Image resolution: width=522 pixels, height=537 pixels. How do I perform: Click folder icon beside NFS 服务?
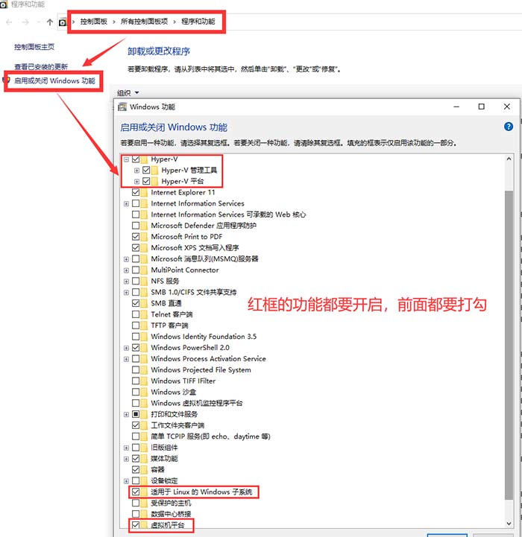(144, 282)
